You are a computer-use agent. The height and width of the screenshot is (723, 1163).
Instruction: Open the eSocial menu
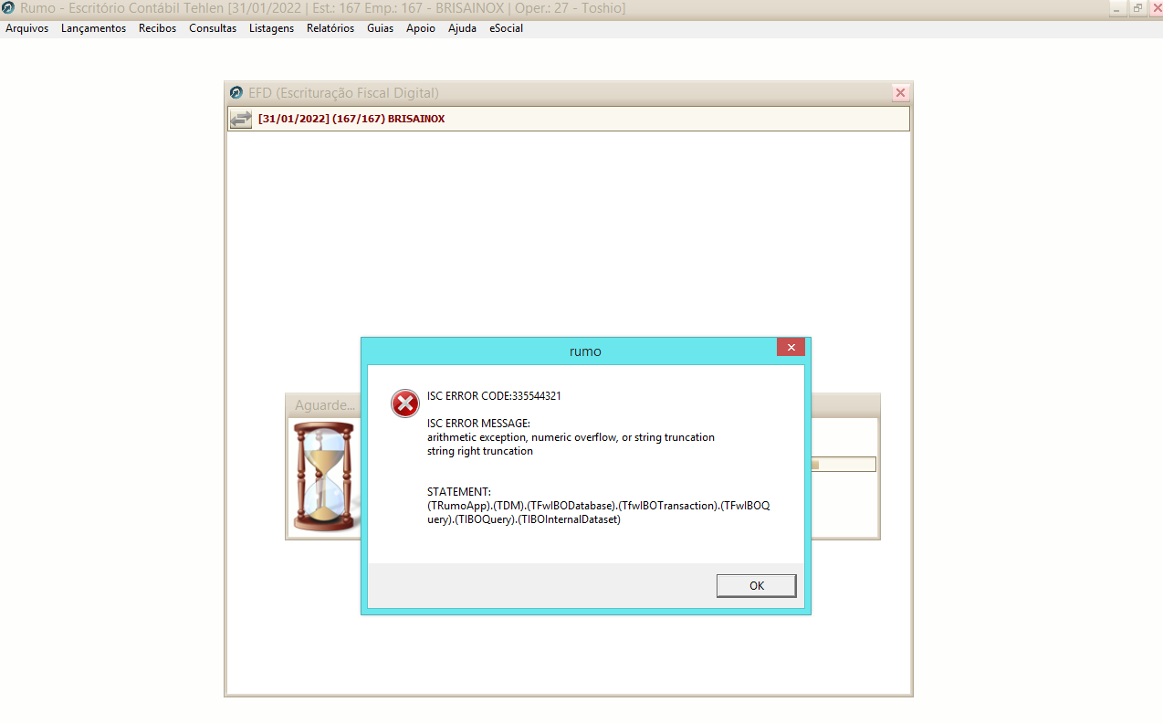click(507, 28)
